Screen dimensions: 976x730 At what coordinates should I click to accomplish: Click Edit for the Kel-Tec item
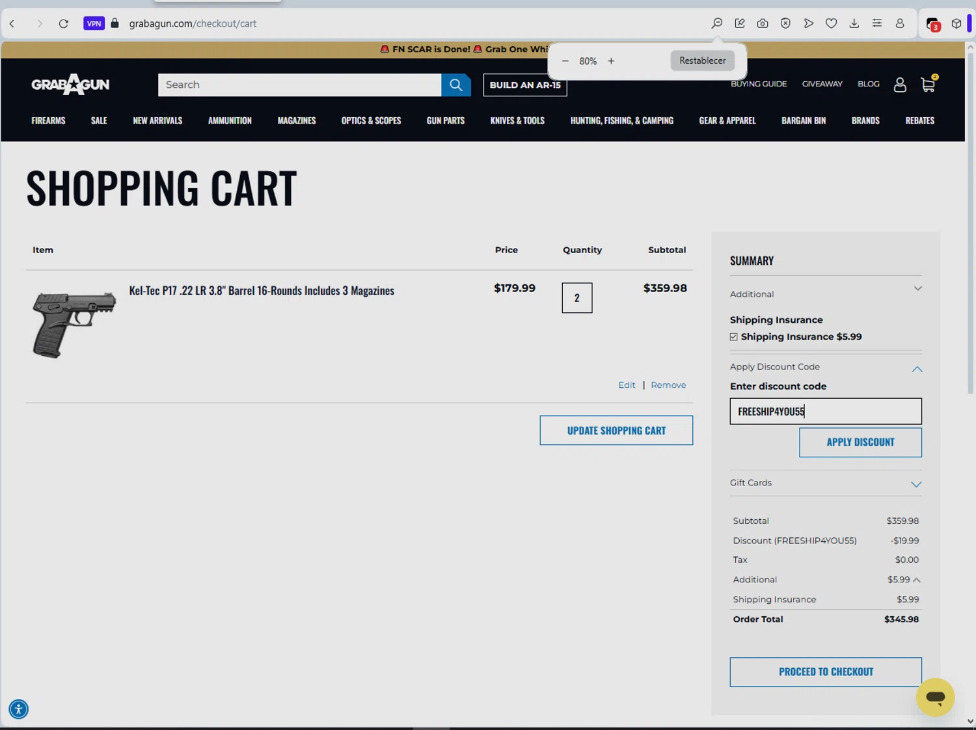(627, 385)
